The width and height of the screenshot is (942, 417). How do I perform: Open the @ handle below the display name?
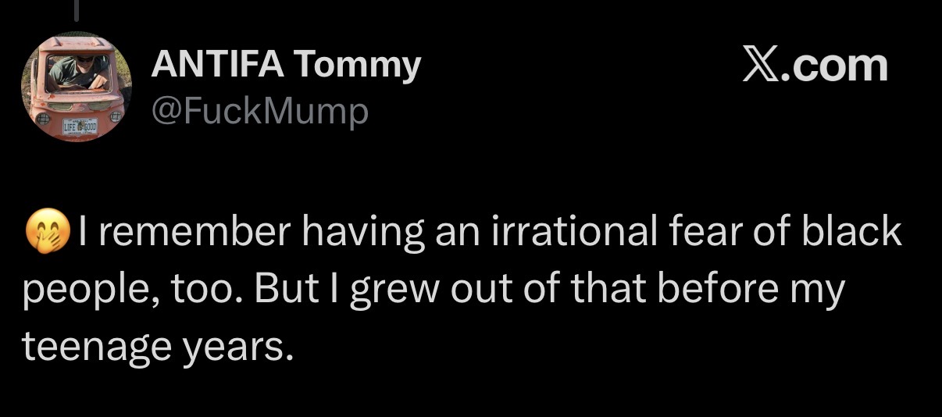click(x=259, y=112)
